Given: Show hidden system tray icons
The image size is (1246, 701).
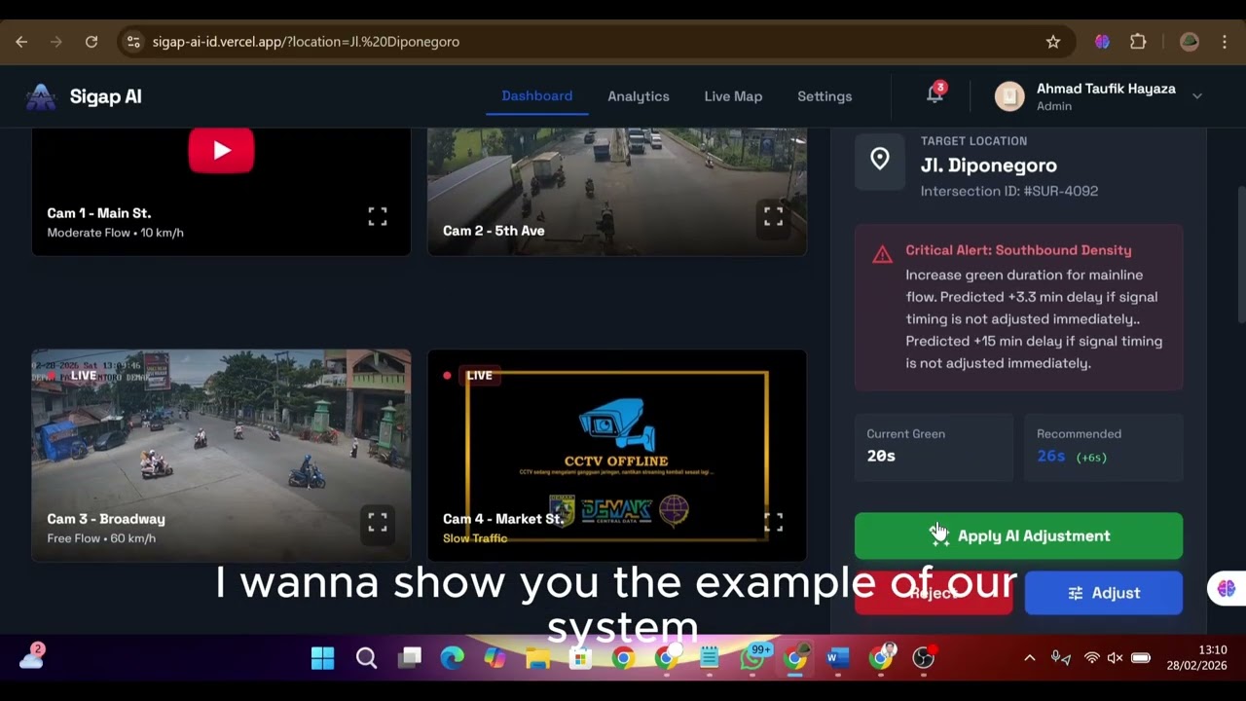Looking at the screenshot, I should point(1029,659).
